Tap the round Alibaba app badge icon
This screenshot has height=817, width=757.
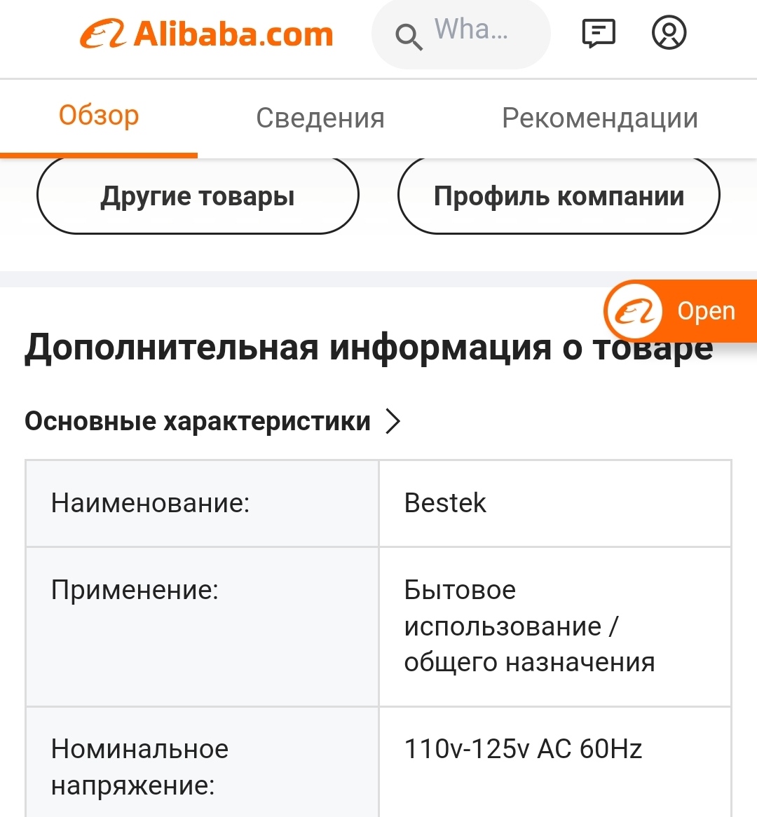[x=634, y=311]
